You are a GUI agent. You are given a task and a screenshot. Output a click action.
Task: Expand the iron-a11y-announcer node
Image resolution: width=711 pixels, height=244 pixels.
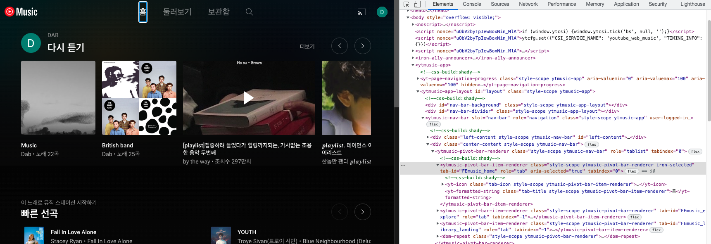pos(413,58)
